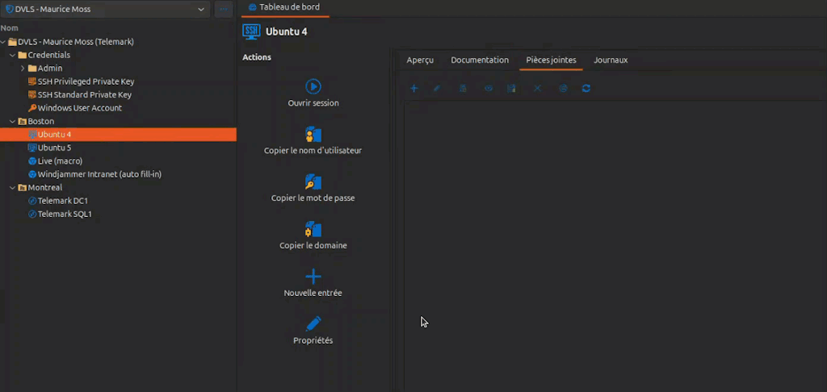Open the Journaux tab
This screenshot has width=827, height=392.
tap(611, 60)
